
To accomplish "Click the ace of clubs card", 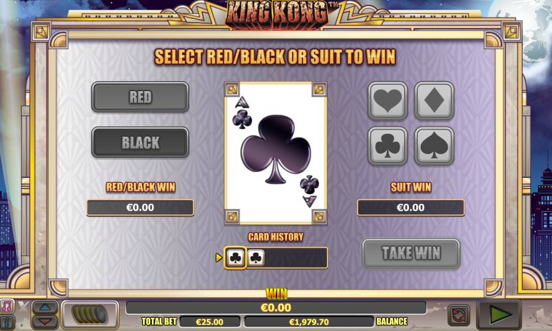I will (275, 153).
